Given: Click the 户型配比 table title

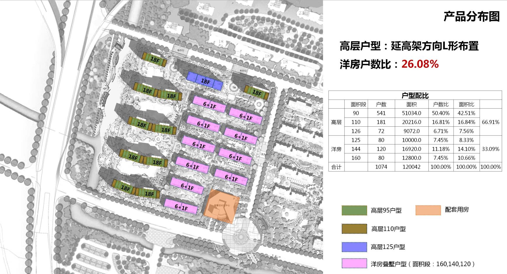Looking at the screenshot, I should tap(415, 96).
